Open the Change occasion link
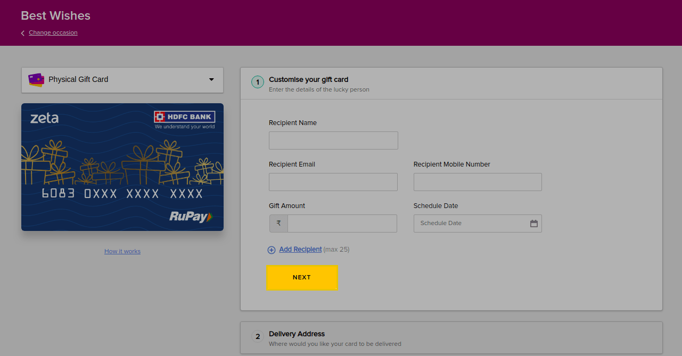The width and height of the screenshot is (682, 356). 53,32
